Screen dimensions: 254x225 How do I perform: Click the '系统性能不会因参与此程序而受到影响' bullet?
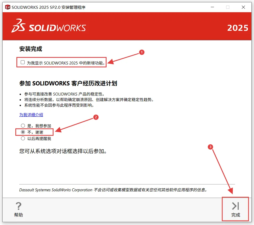point(59,105)
